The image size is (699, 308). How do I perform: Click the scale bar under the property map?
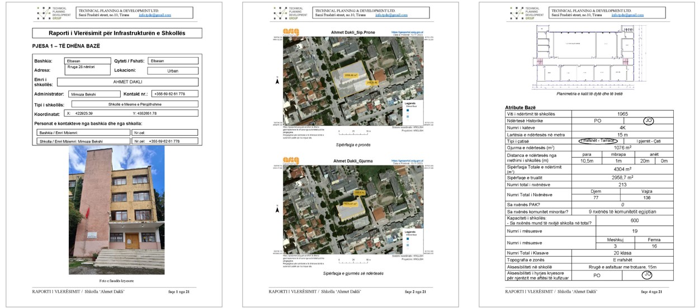(x=353, y=133)
